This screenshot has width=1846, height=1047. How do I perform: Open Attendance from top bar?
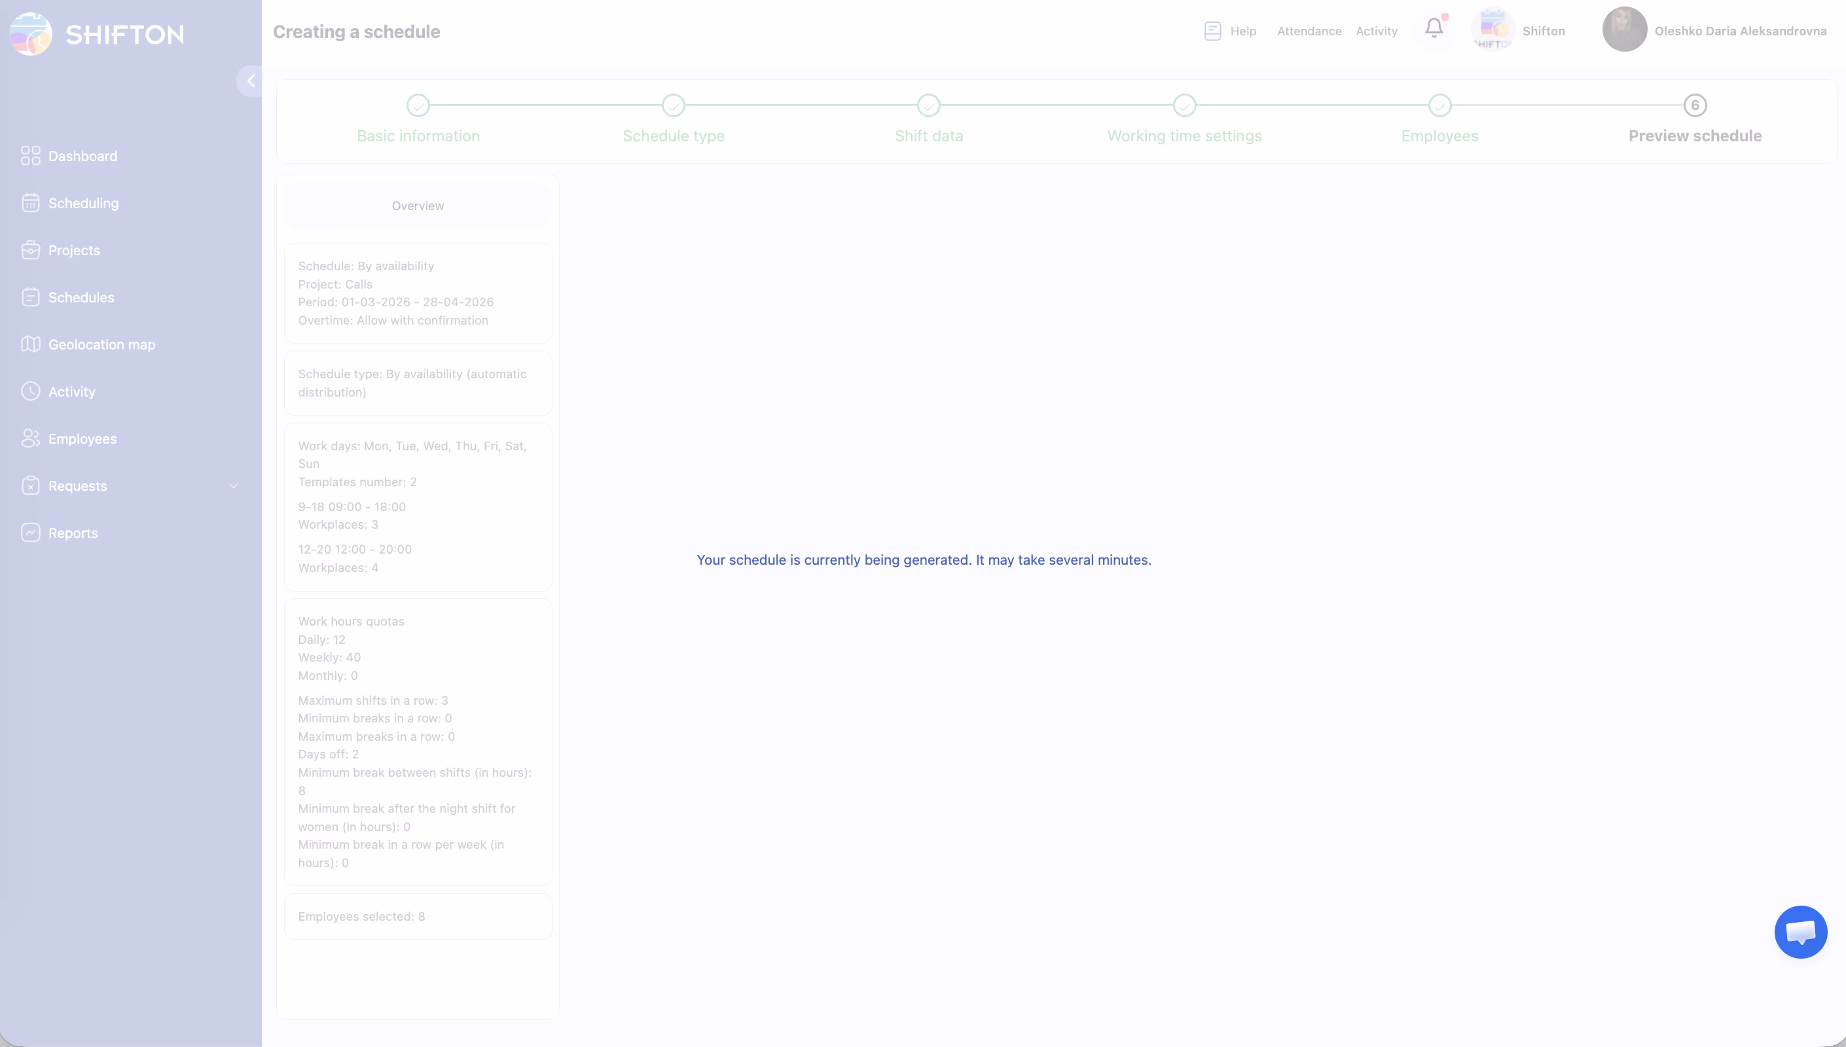(x=1309, y=31)
